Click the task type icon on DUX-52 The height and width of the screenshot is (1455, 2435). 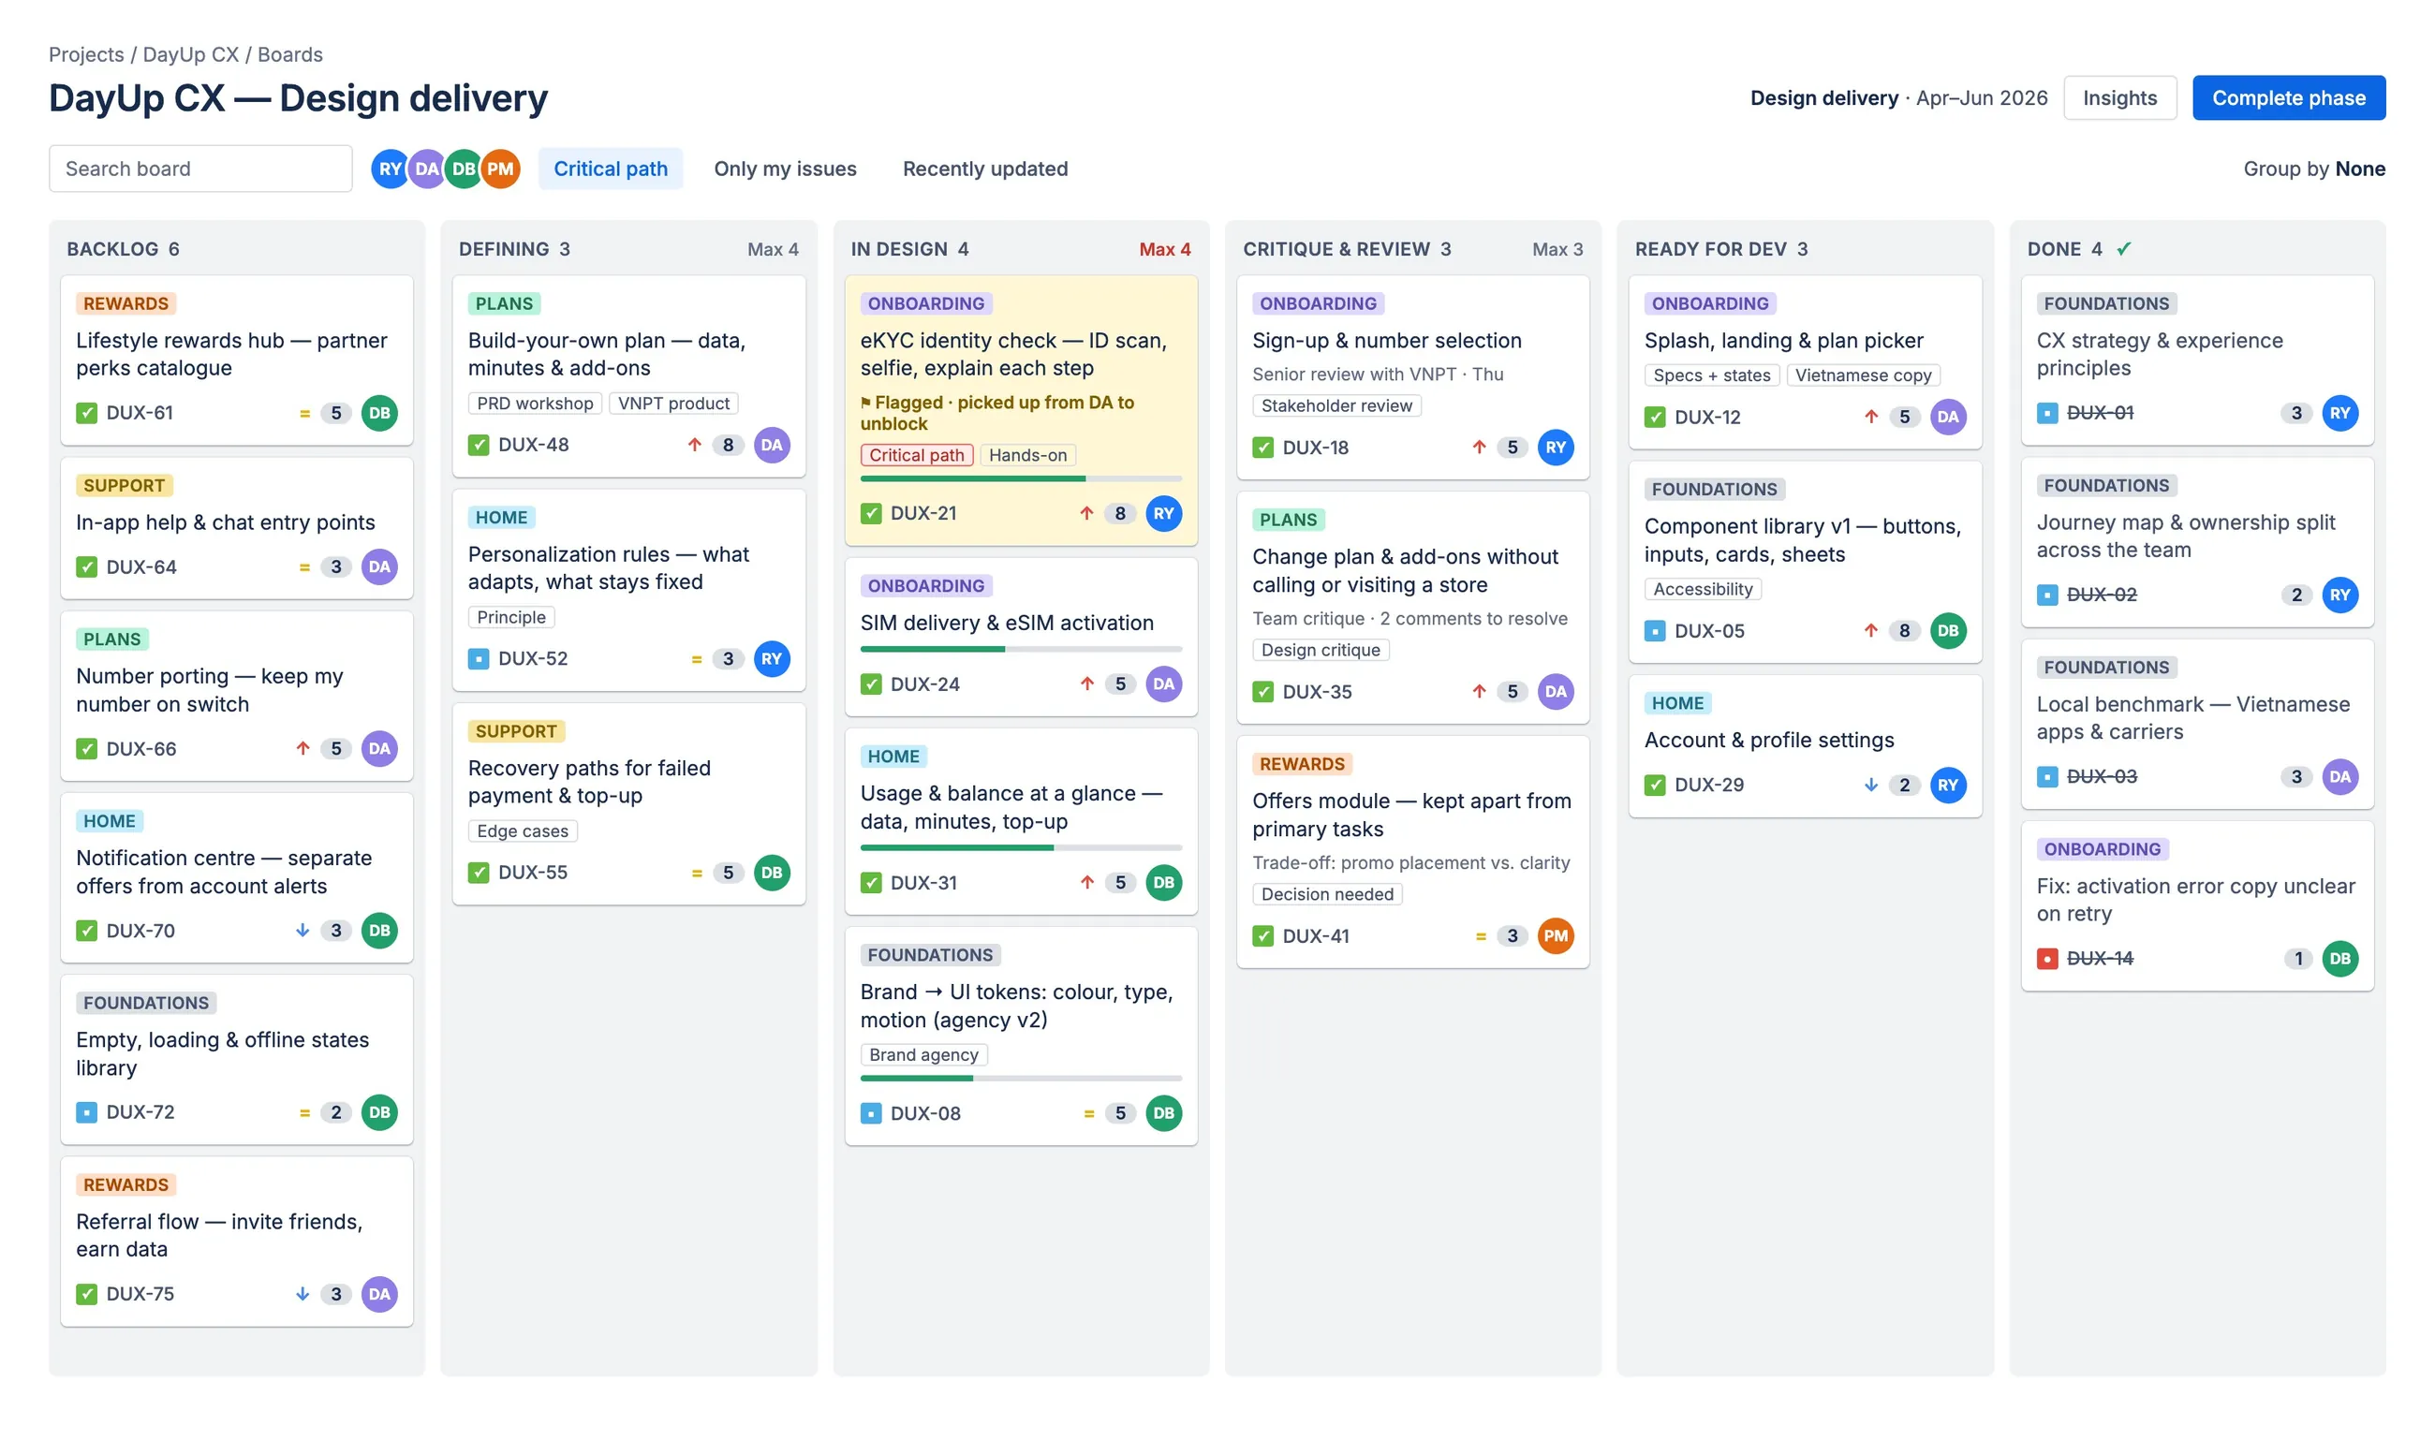coord(479,658)
